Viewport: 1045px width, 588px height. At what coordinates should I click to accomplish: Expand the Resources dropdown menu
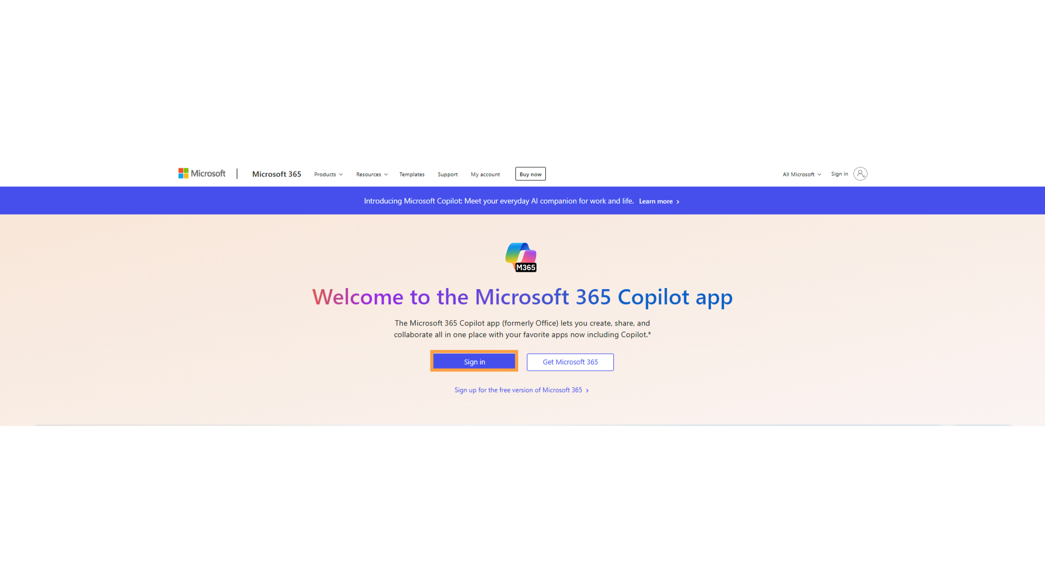(x=372, y=174)
